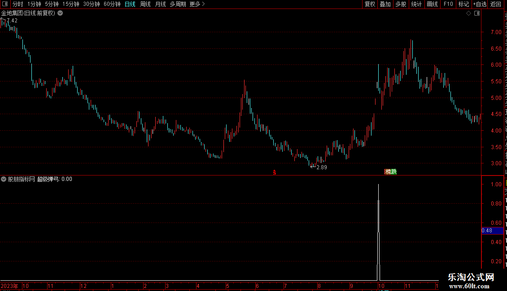The height and width of the screenshot is (291, 507).
Task: Click the 涨跌 marker badge on chart
Action: pos(390,171)
